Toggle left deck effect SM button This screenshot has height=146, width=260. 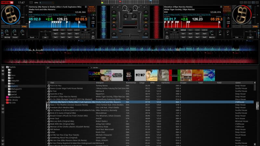point(45,37)
